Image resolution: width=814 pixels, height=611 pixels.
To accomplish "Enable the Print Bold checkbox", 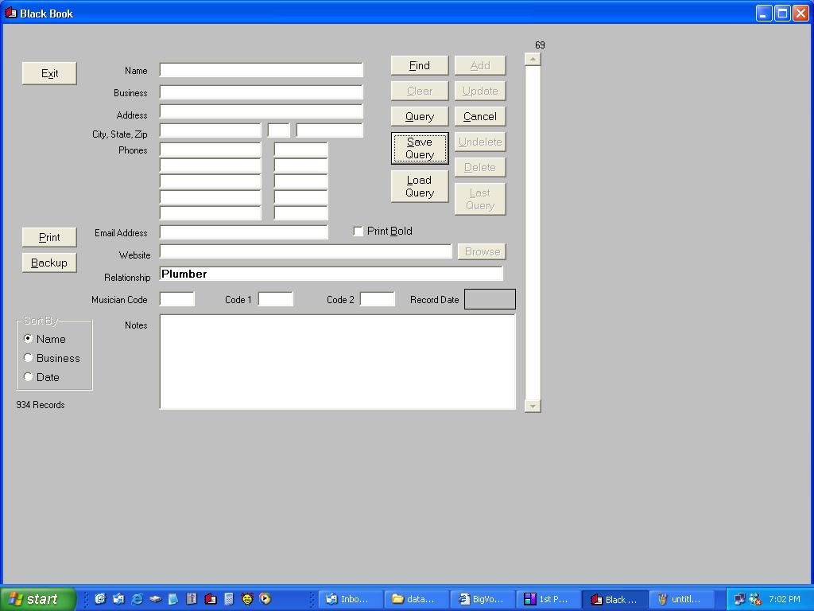I will point(359,232).
